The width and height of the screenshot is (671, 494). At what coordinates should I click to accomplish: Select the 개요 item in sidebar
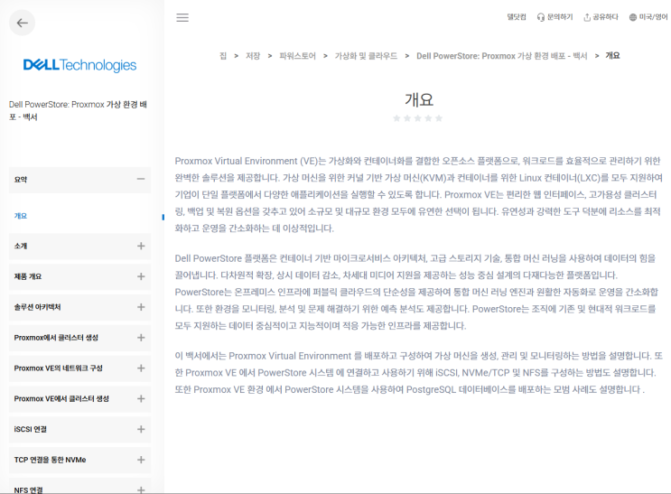21,216
